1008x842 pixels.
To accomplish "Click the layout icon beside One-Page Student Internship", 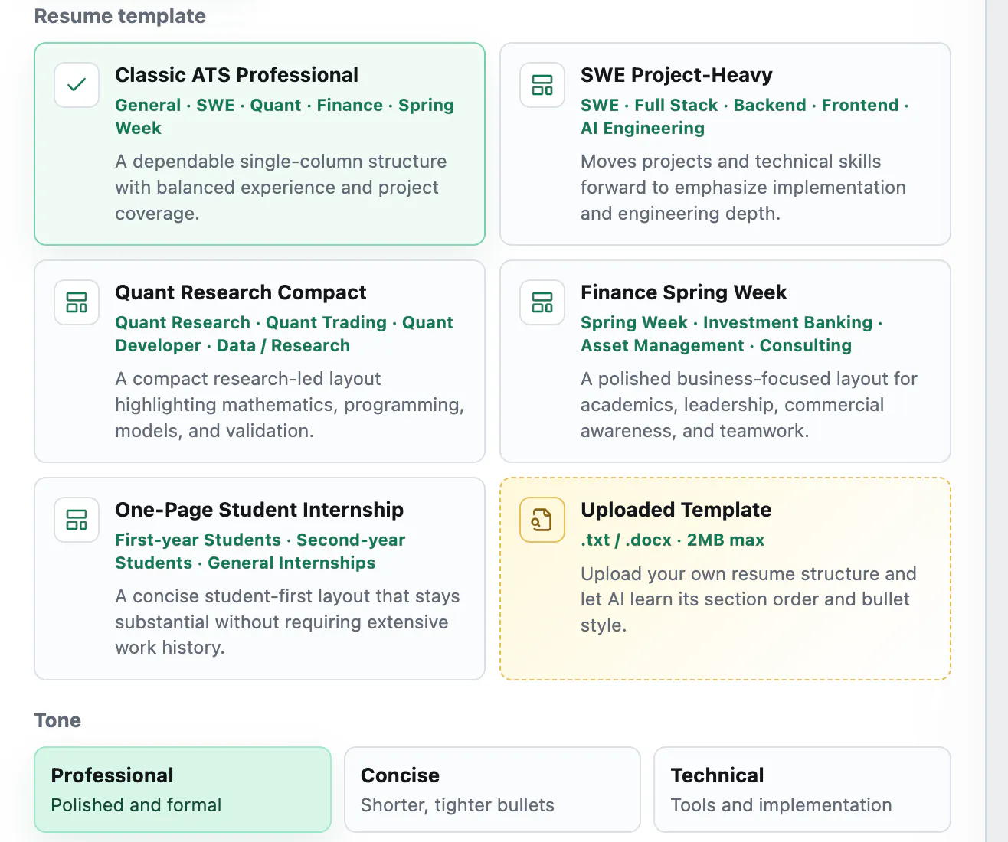I will (x=77, y=520).
